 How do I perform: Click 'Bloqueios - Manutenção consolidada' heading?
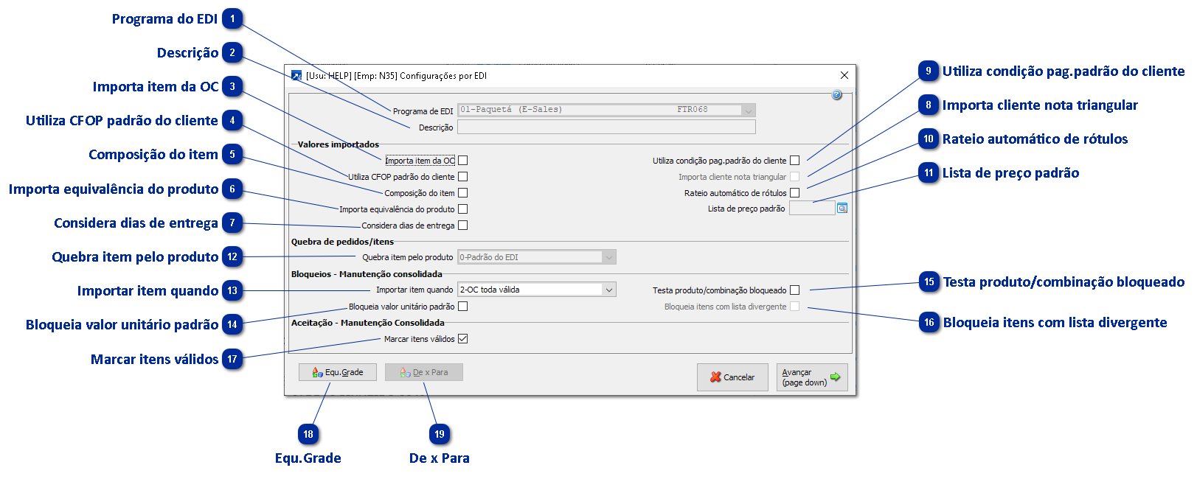pos(367,274)
